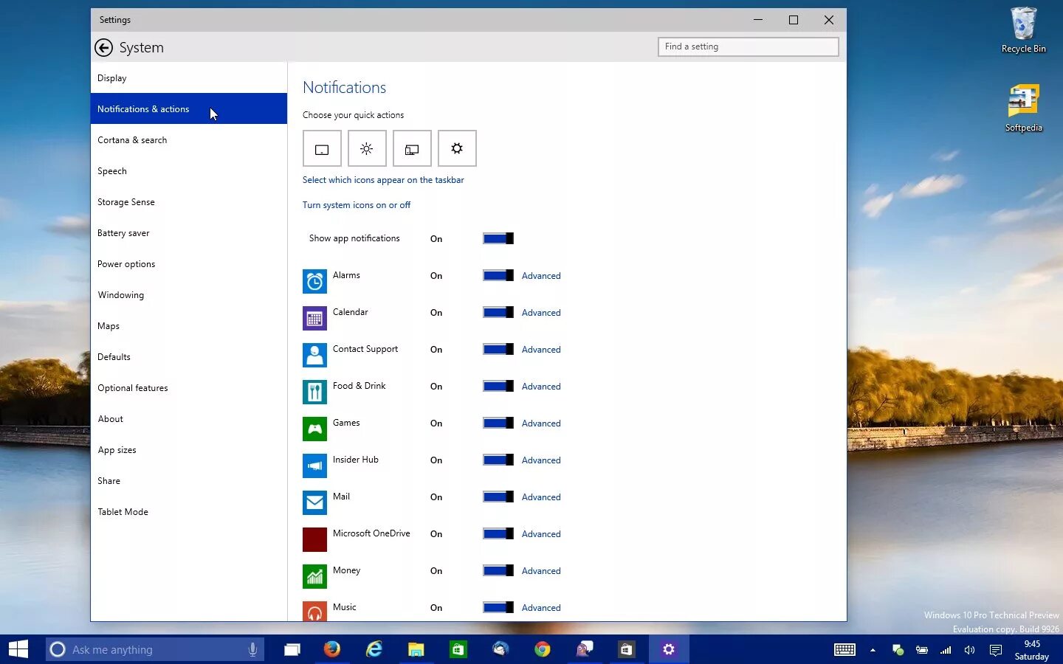Select the brightness quick action tile

367,148
